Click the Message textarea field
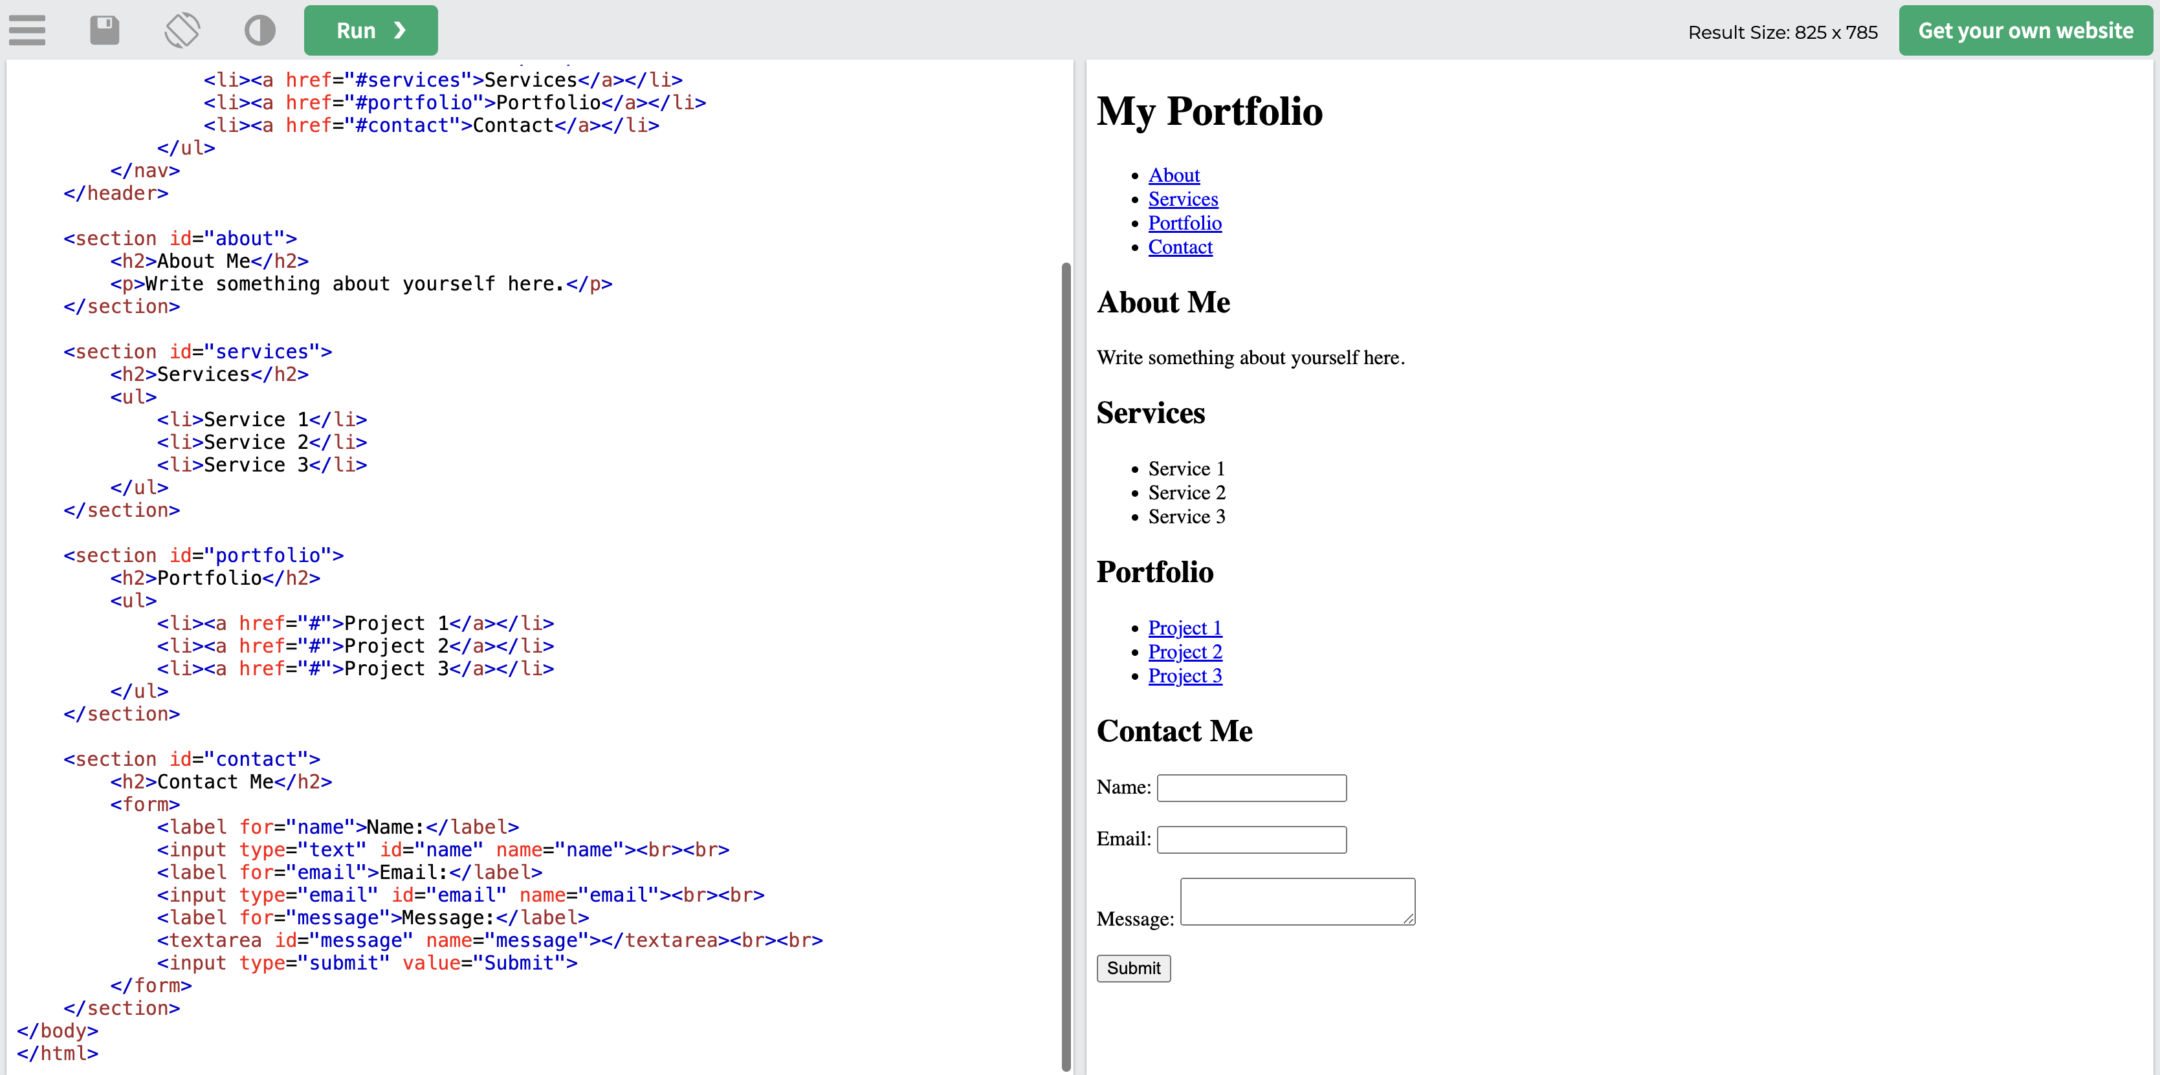2160x1075 pixels. point(1296,900)
